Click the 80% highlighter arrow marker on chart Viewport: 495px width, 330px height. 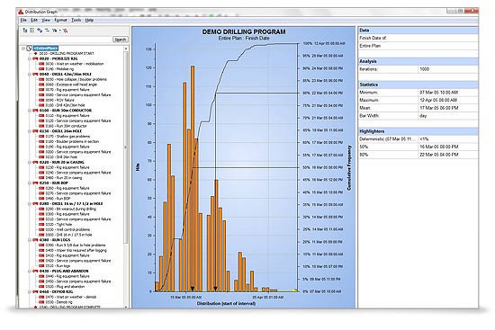coord(216,289)
